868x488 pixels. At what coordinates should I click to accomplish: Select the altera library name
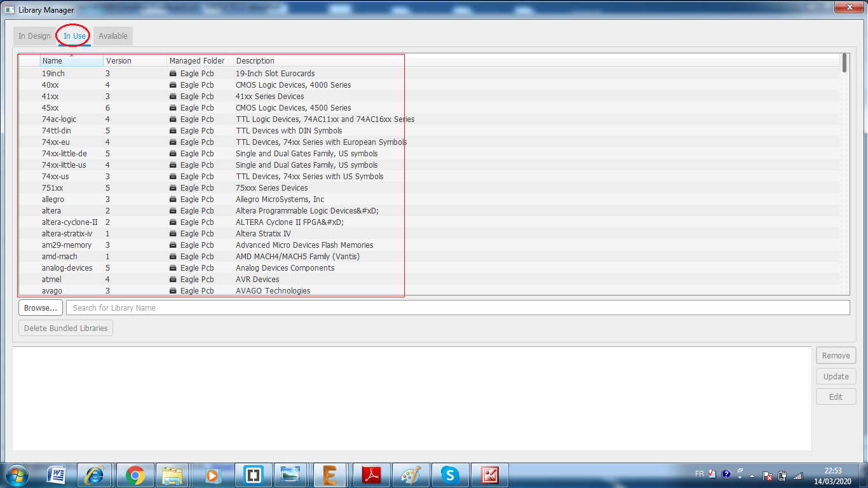coord(51,211)
